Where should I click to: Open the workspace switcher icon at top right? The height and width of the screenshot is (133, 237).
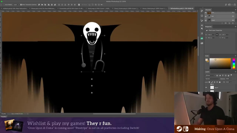point(229,5)
